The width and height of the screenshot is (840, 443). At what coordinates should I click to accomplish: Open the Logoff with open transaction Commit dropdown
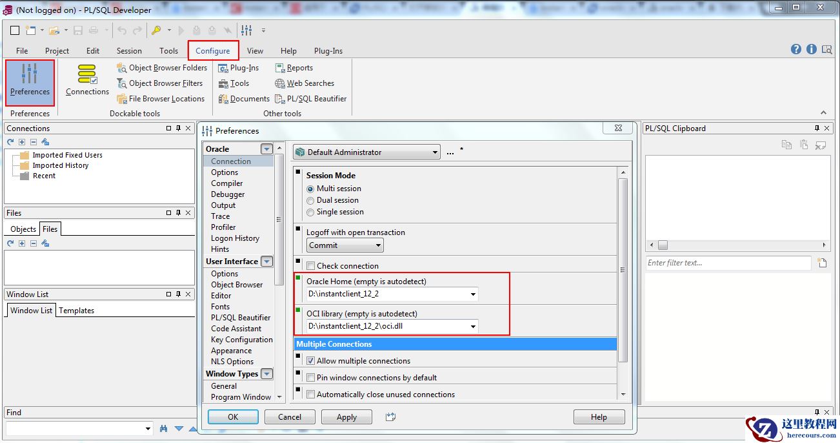pos(345,245)
